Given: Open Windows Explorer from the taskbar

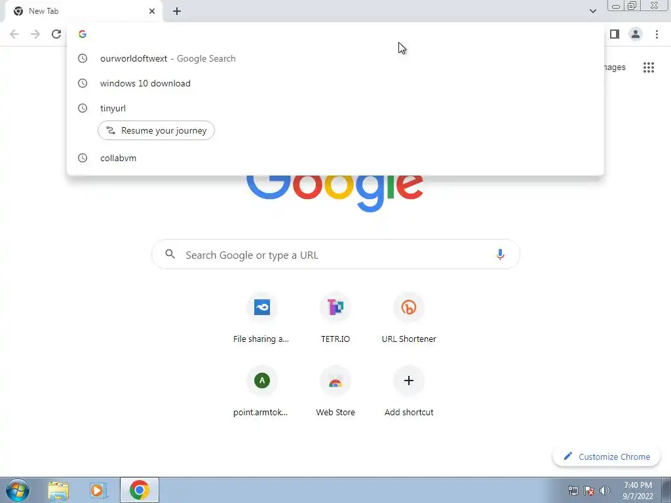Looking at the screenshot, I should coord(58,490).
